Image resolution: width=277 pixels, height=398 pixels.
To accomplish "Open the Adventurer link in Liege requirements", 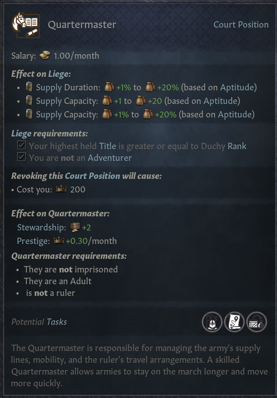I will (x=109, y=158).
